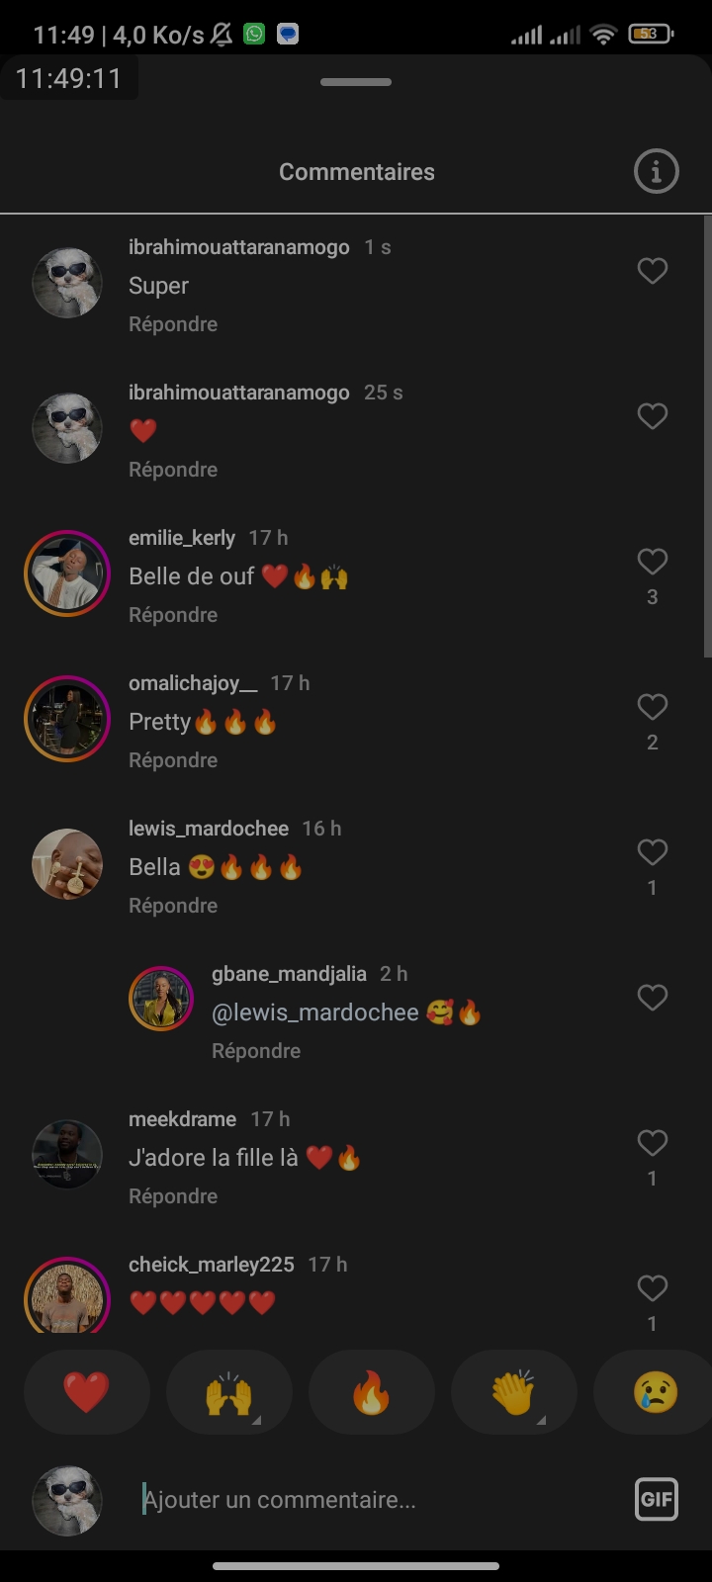Like the "Super" comment
The image size is (712, 1582).
click(x=652, y=271)
